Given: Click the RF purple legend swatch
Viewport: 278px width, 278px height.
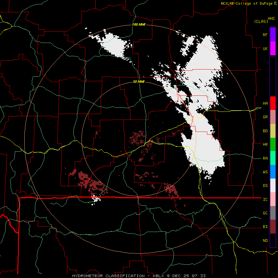Looking at the screenshot, I should click(x=273, y=35).
